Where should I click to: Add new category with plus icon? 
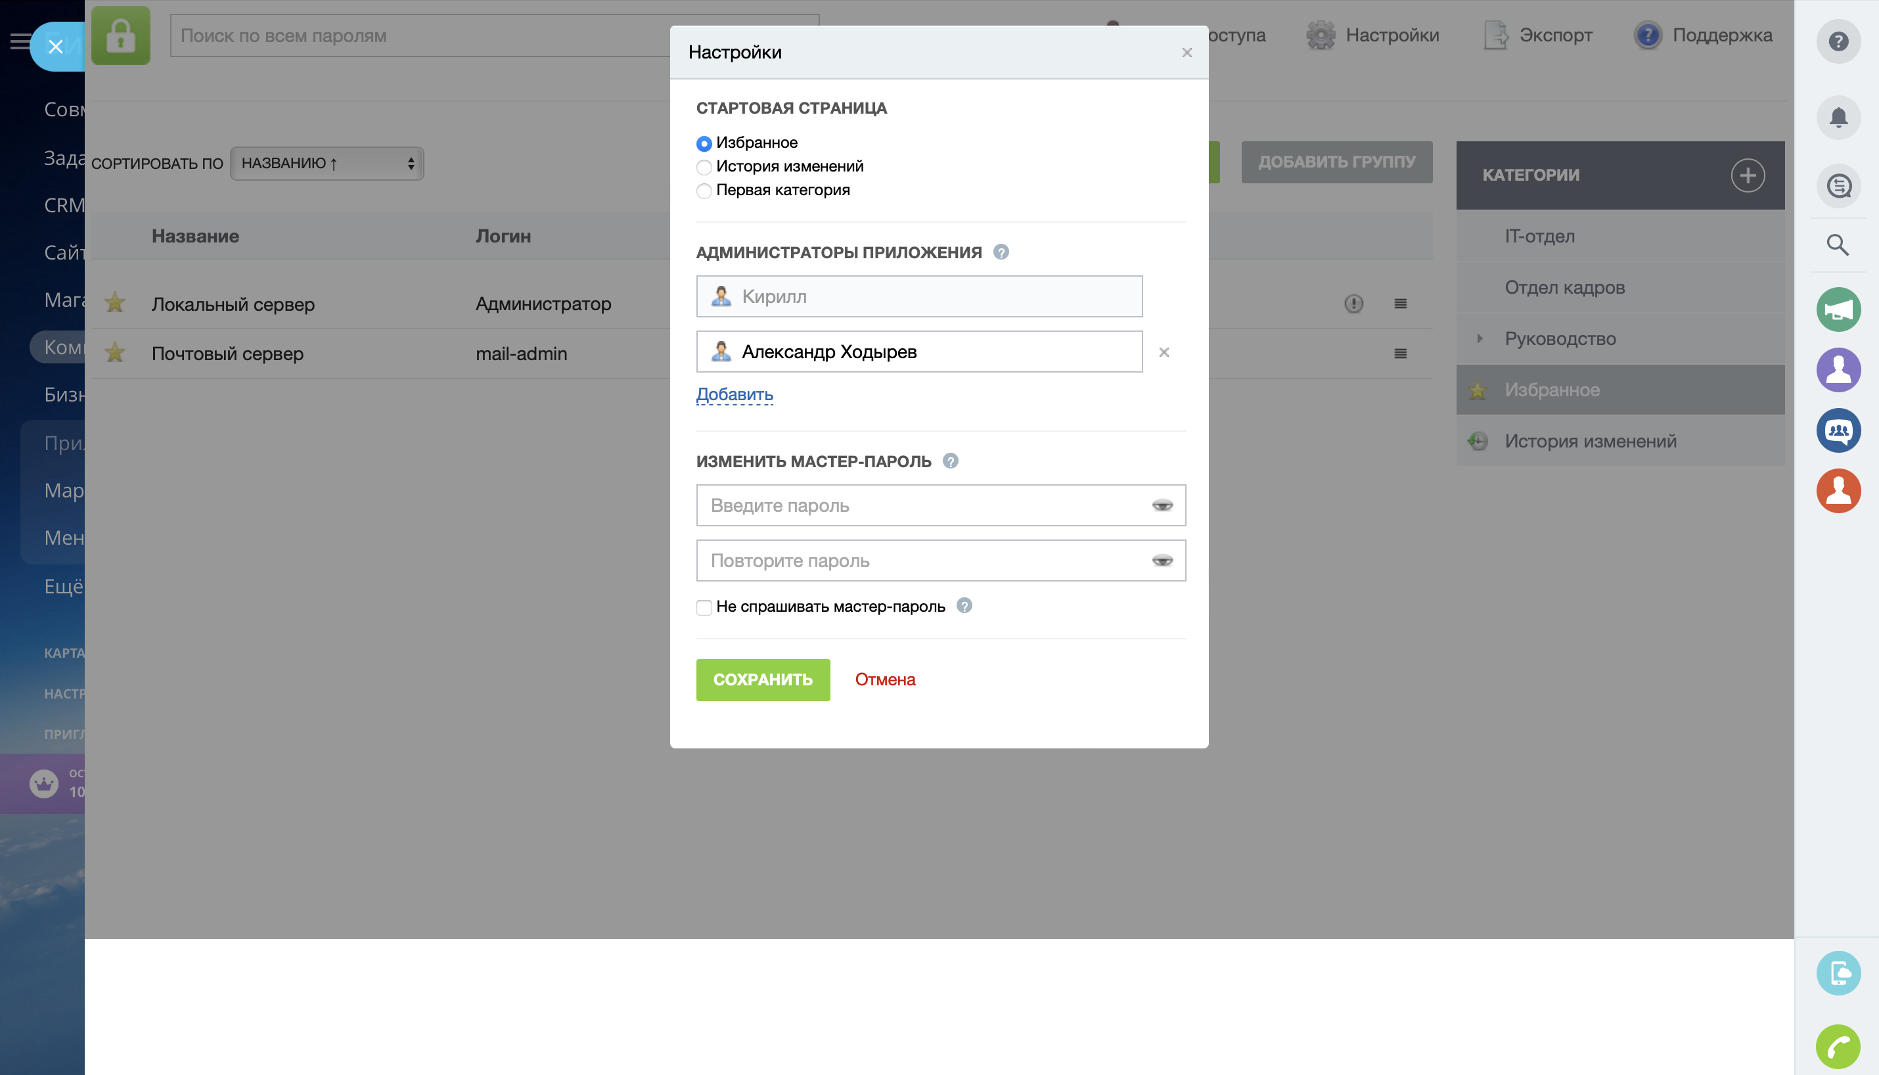[1748, 175]
